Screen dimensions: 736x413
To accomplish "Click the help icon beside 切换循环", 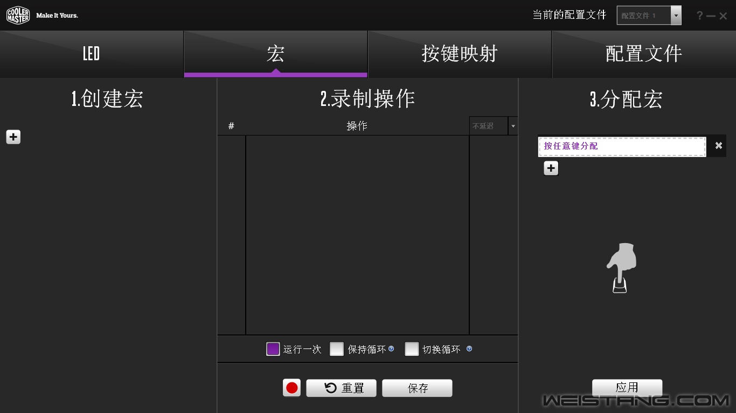I will pos(469,349).
